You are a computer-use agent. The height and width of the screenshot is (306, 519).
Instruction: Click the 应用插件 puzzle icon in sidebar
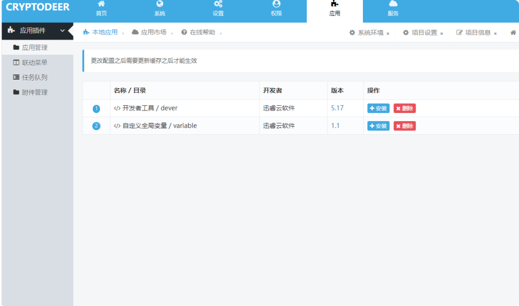(10, 31)
